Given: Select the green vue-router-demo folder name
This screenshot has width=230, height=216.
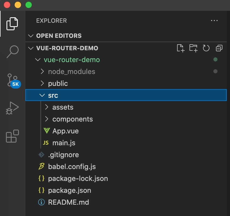Looking at the screenshot, I should point(72,60).
